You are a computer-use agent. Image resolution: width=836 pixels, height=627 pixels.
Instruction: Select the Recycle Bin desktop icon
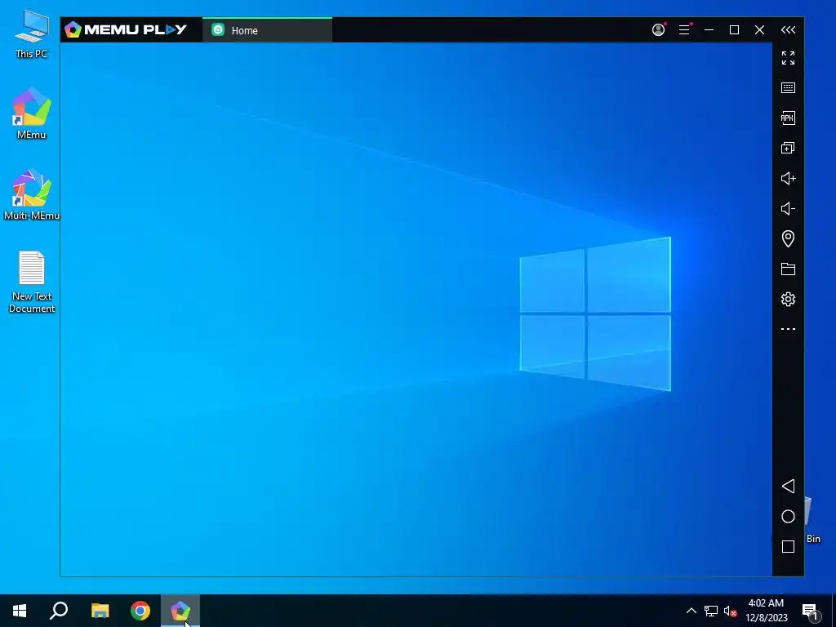click(x=812, y=520)
